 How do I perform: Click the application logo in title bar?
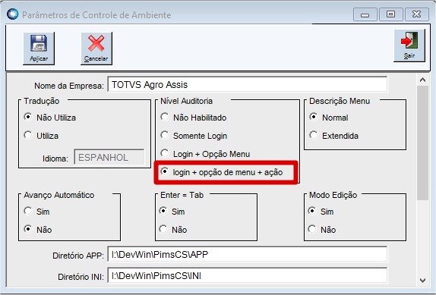tap(12, 14)
